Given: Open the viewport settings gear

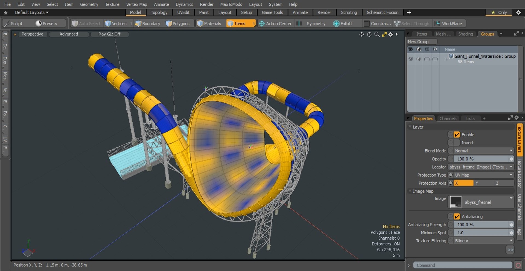Looking at the screenshot, I should [390, 34].
